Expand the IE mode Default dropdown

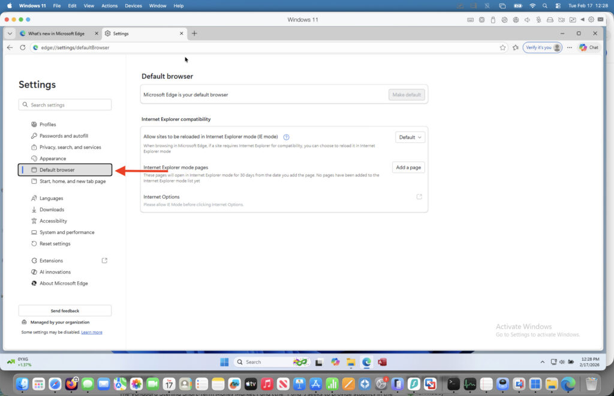pyautogui.click(x=410, y=137)
